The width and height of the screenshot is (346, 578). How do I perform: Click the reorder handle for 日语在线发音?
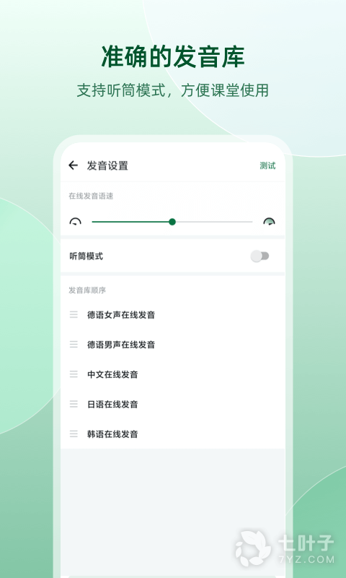pos(74,404)
